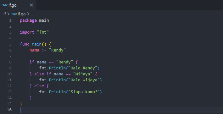Image resolution: width=223 pixels, height=114 pixels.
Task: Click line number 10 in gutter
Action: [9, 74]
